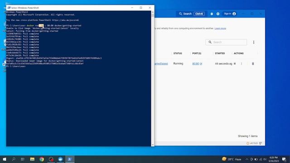This screenshot has height=163, width=290.
Task: Click the 'Running' status text
Action: (x=178, y=63)
